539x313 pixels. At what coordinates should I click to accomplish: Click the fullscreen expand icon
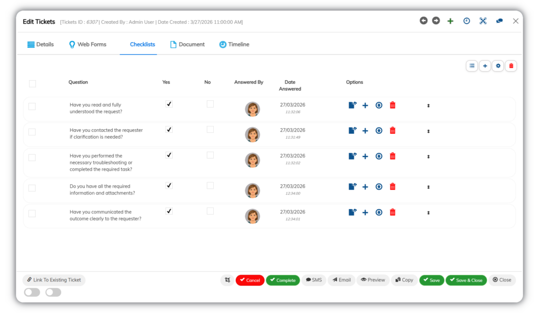[483, 21]
